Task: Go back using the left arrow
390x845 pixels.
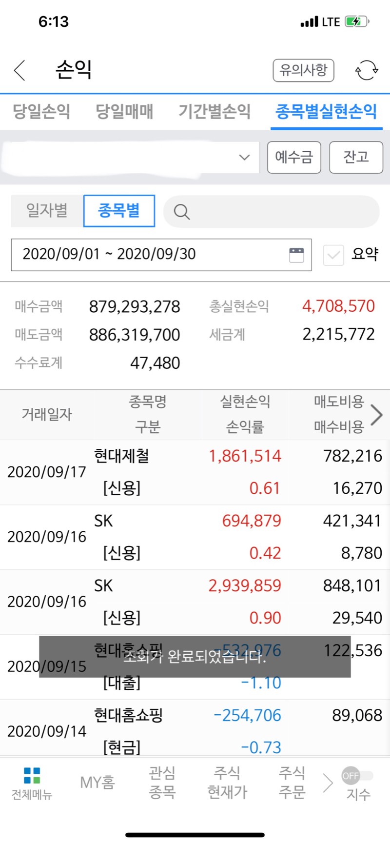Action: click(19, 70)
